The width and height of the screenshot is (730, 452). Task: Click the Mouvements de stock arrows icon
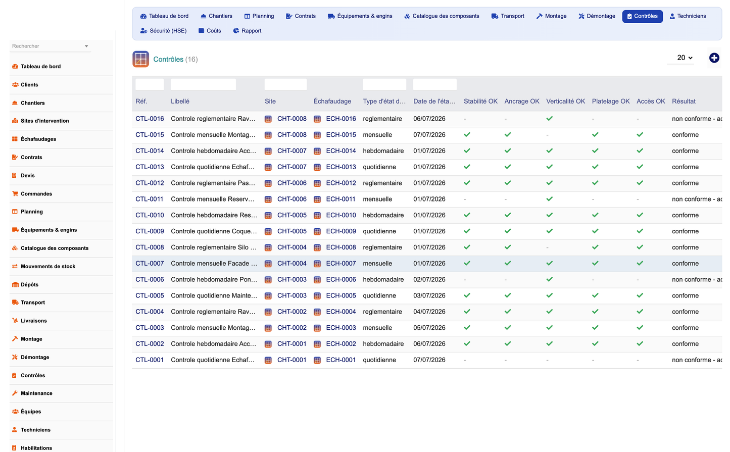coord(15,267)
